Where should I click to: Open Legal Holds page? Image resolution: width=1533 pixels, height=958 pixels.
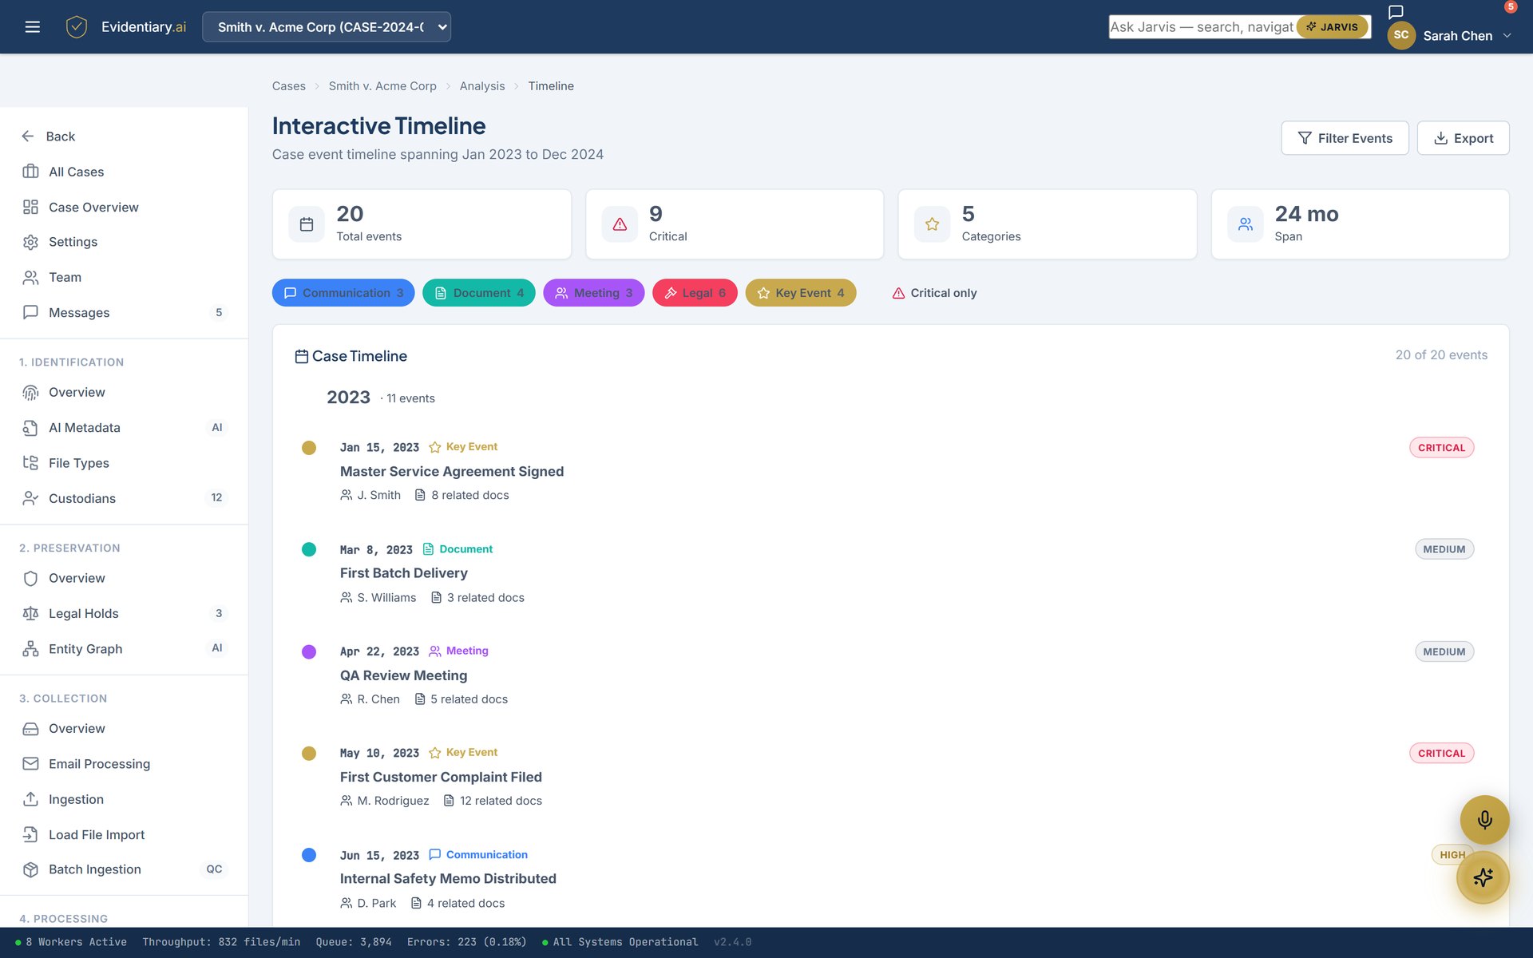124,613
